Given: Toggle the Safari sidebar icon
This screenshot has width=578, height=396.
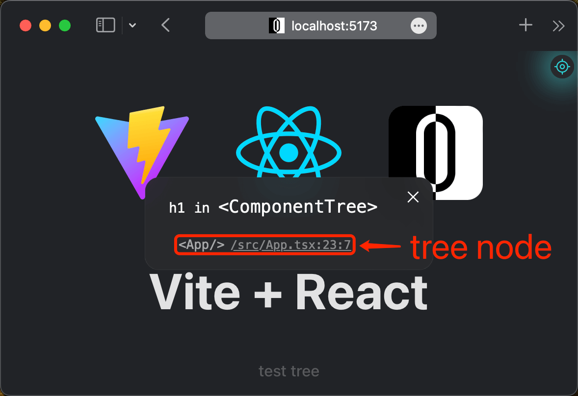Looking at the screenshot, I should (x=105, y=25).
